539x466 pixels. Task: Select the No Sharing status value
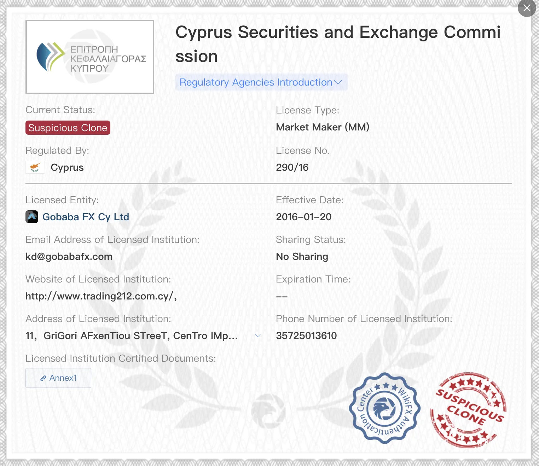click(302, 256)
